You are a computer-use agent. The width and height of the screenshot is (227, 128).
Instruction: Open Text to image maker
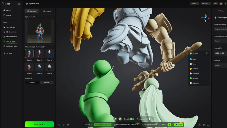(x=9, y=27)
